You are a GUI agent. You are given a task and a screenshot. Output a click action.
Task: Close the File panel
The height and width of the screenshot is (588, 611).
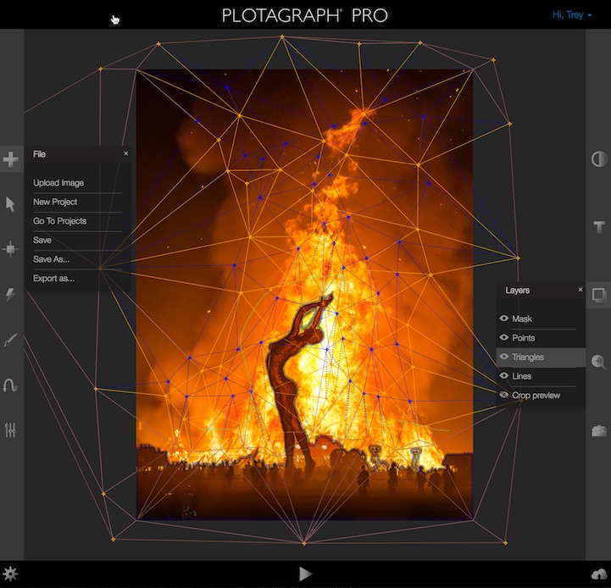click(x=126, y=153)
